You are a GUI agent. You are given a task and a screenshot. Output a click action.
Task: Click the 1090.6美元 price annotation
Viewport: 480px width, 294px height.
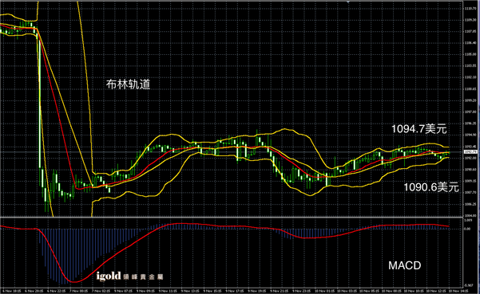tap(431, 187)
